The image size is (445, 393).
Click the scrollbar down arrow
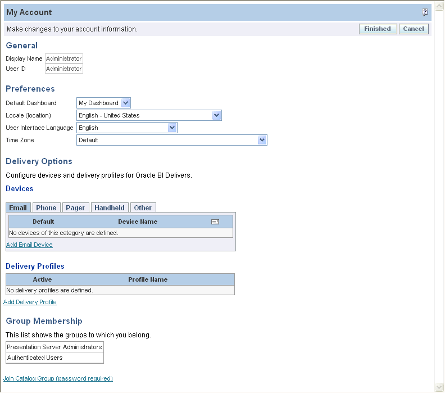click(439, 387)
